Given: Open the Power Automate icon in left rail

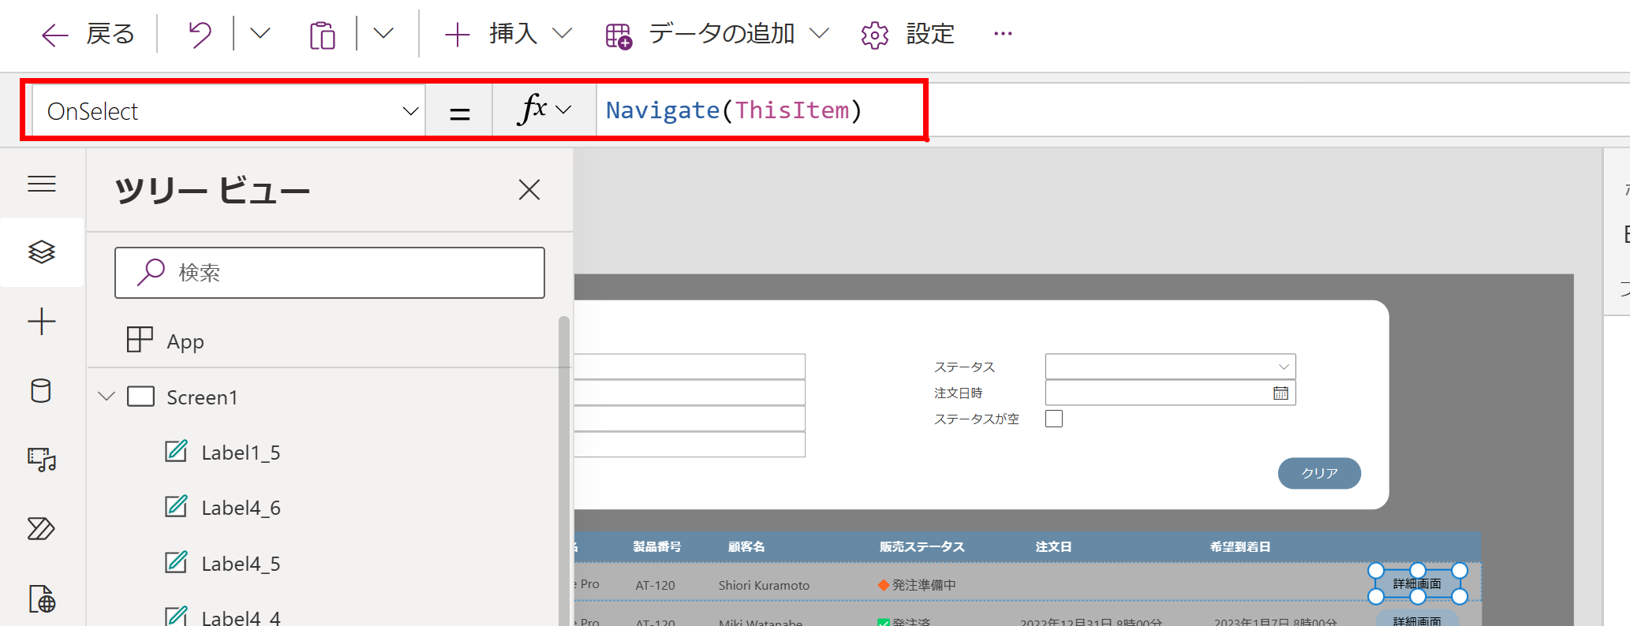Looking at the screenshot, I should [41, 528].
